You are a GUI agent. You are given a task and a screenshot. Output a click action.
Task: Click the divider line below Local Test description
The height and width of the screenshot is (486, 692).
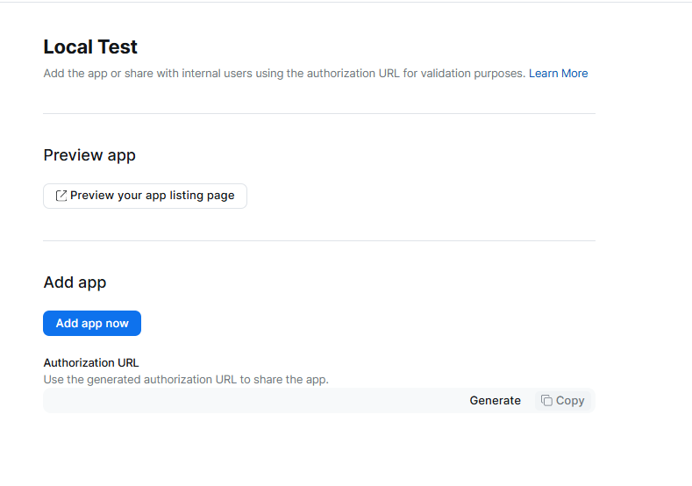pyautogui.click(x=319, y=113)
